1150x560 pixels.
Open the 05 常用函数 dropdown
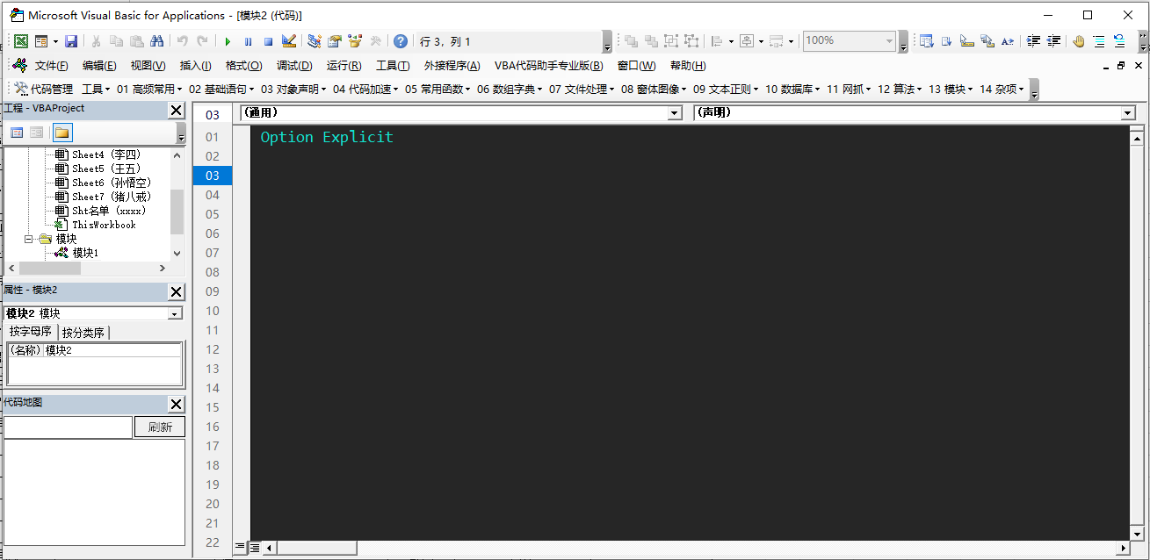437,89
